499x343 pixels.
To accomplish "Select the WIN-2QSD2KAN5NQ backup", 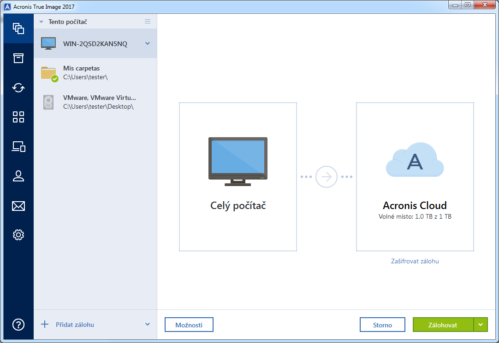I will point(95,44).
